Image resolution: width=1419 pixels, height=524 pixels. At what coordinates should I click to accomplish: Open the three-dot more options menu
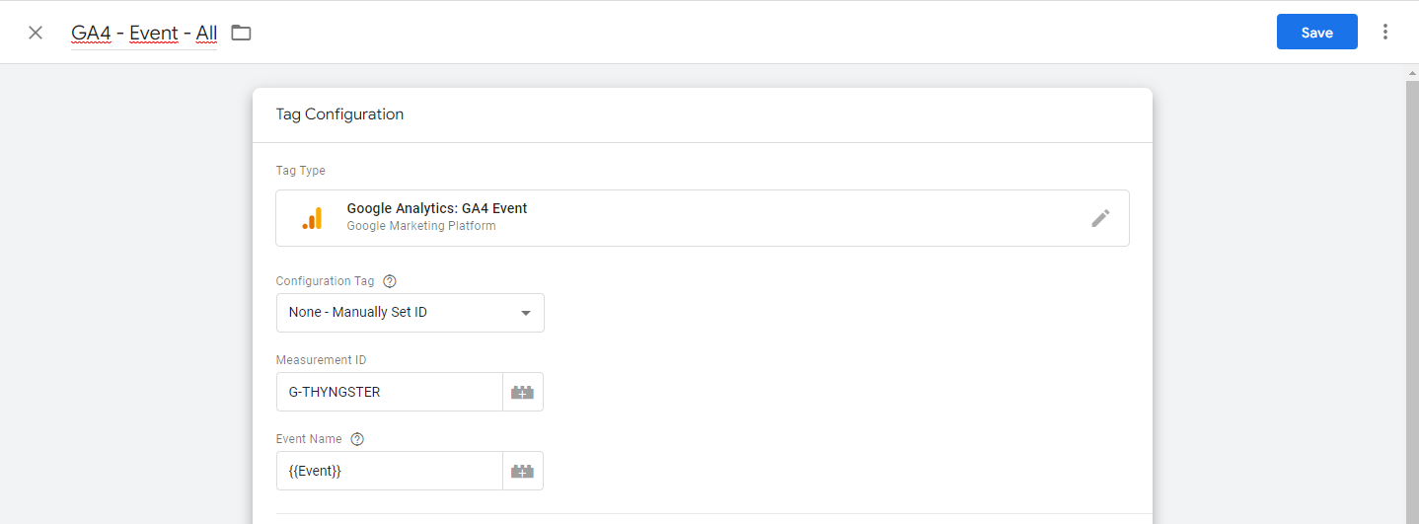1385,32
